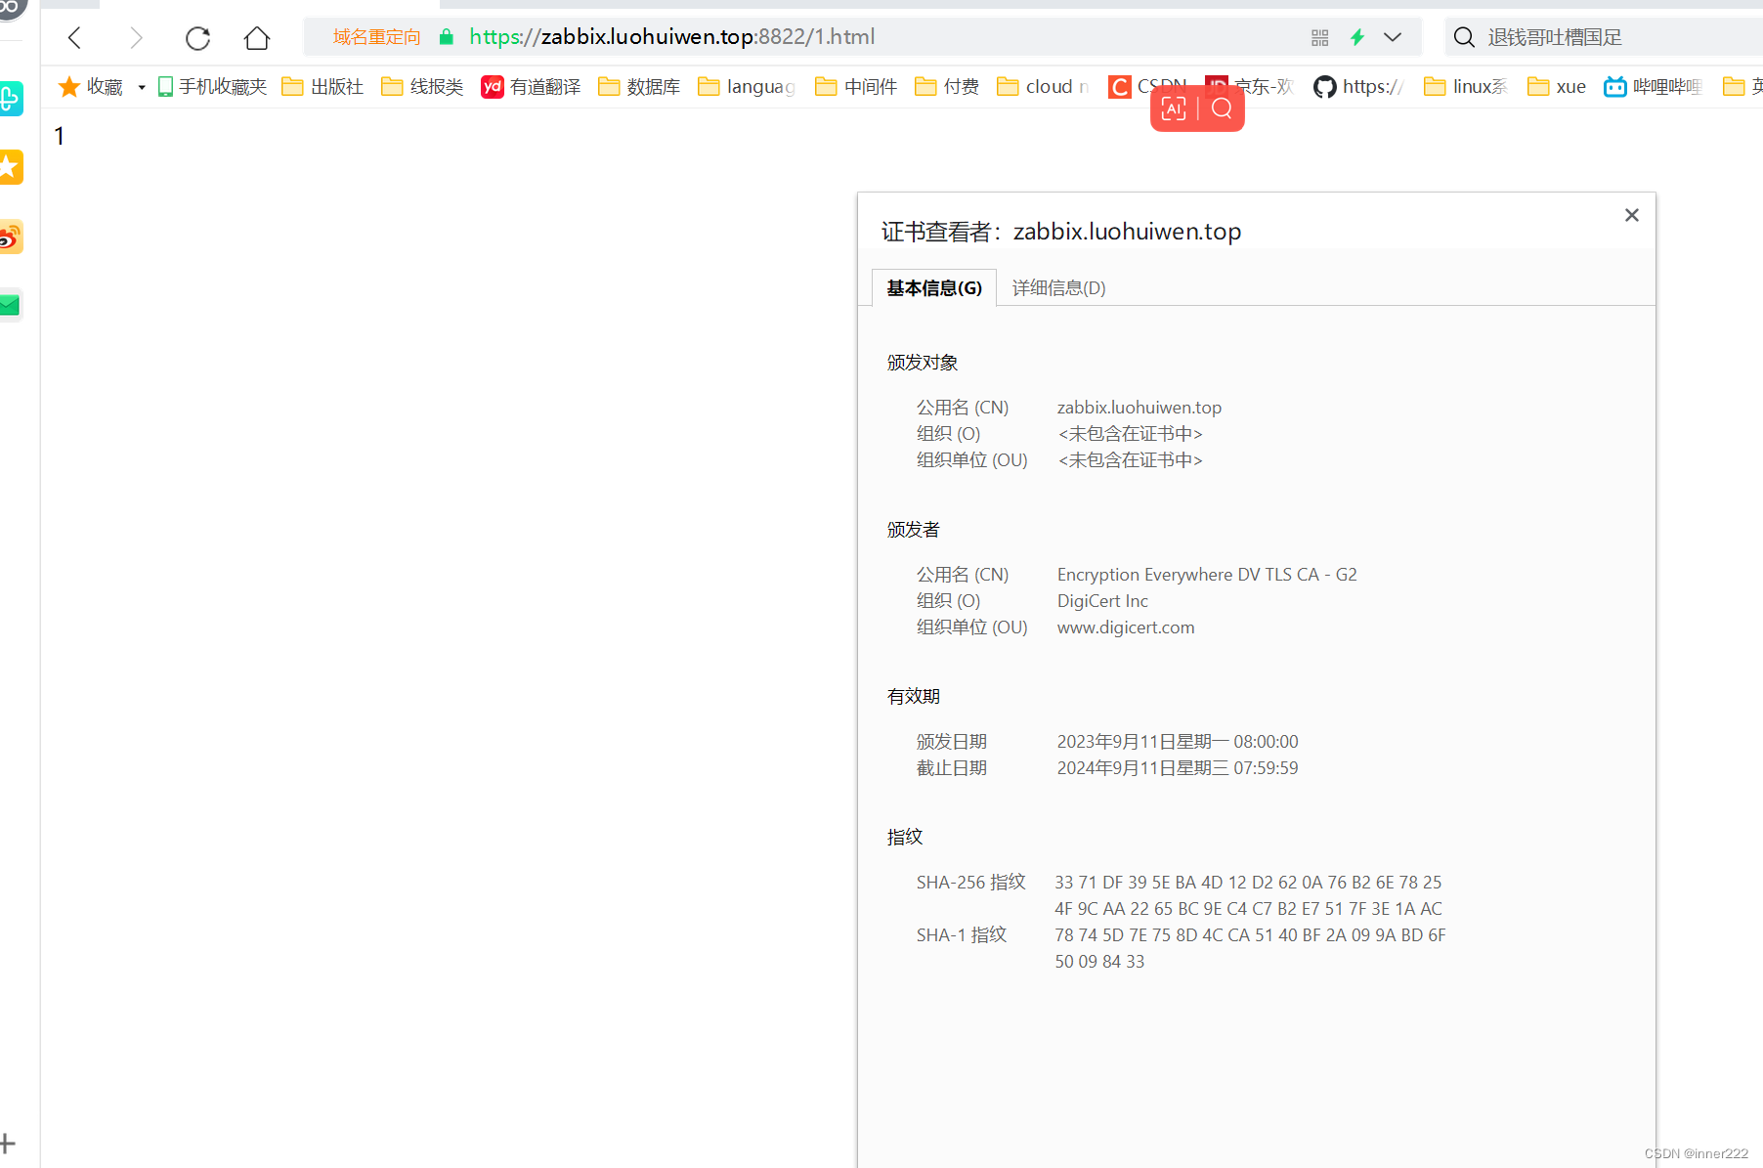Open the 出版社 bookmark folder
This screenshot has width=1763, height=1168.
click(322, 87)
